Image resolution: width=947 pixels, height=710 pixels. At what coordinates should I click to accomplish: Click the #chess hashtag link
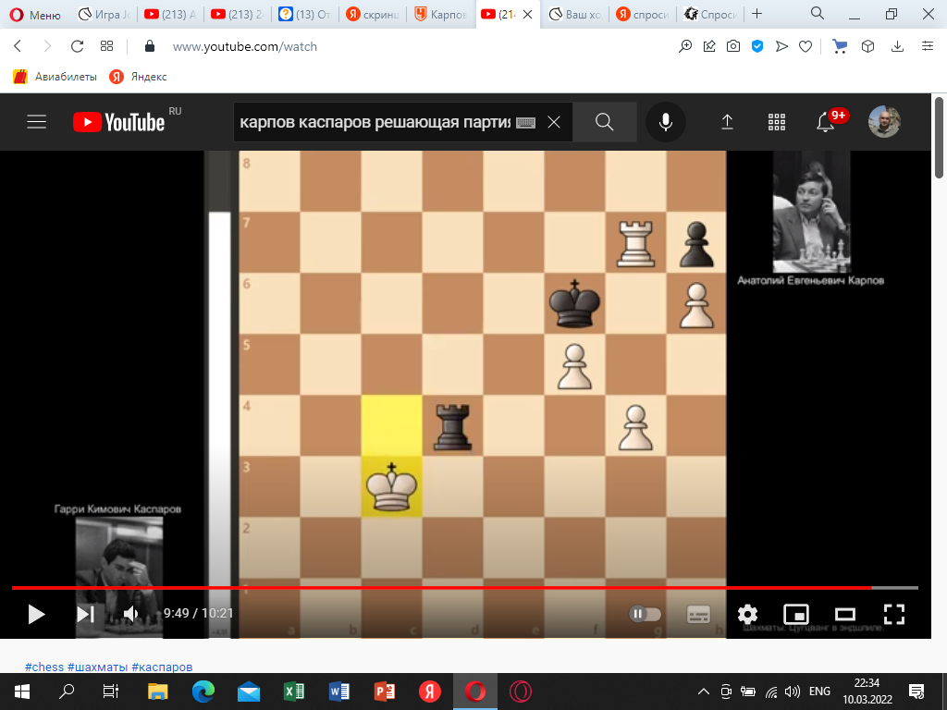coord(44,667)
